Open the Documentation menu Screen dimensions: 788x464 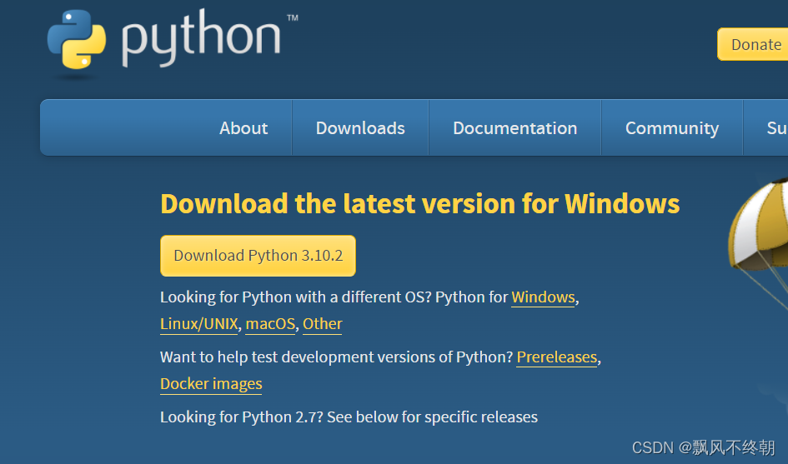point(514,128)
